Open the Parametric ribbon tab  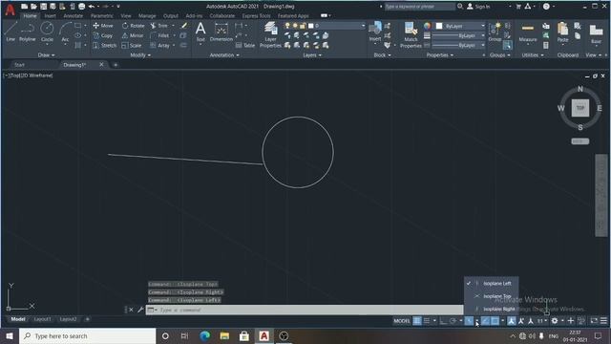click(x=102, y=16)
